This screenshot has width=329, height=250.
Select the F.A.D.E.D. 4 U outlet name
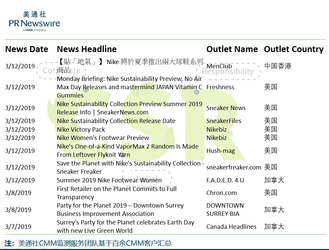(225, 180)
